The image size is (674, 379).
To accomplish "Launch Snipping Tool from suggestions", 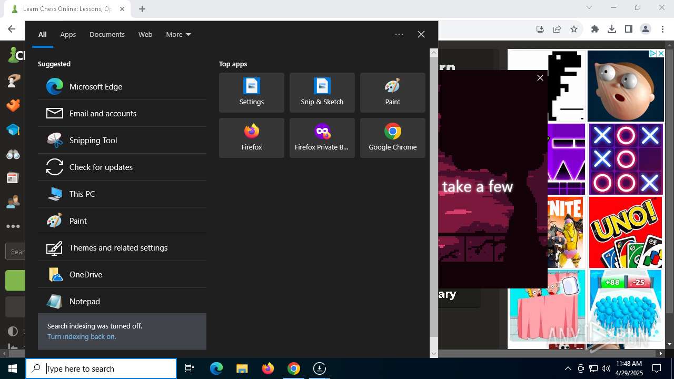I will 122,140.
